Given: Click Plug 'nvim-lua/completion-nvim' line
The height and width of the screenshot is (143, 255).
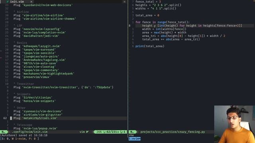Looking at the screenshot, I should (x=39, y=33).
